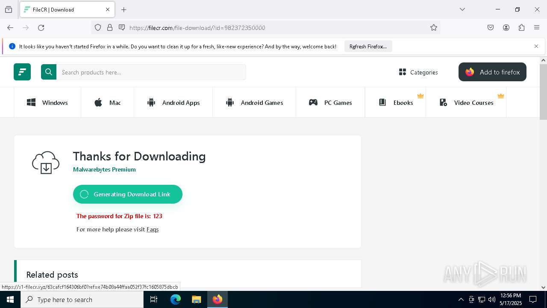This screenshot has height=308, width=547.
Task: Open the Extensions puzzle icon
Action: (x=521, y=27)
